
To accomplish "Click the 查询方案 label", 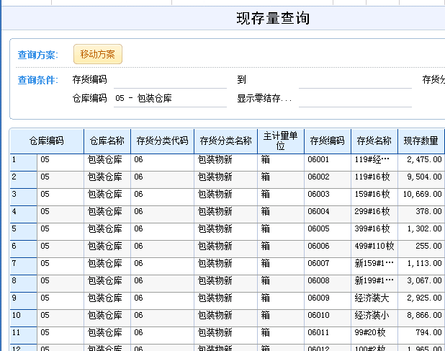I will 38,55.
